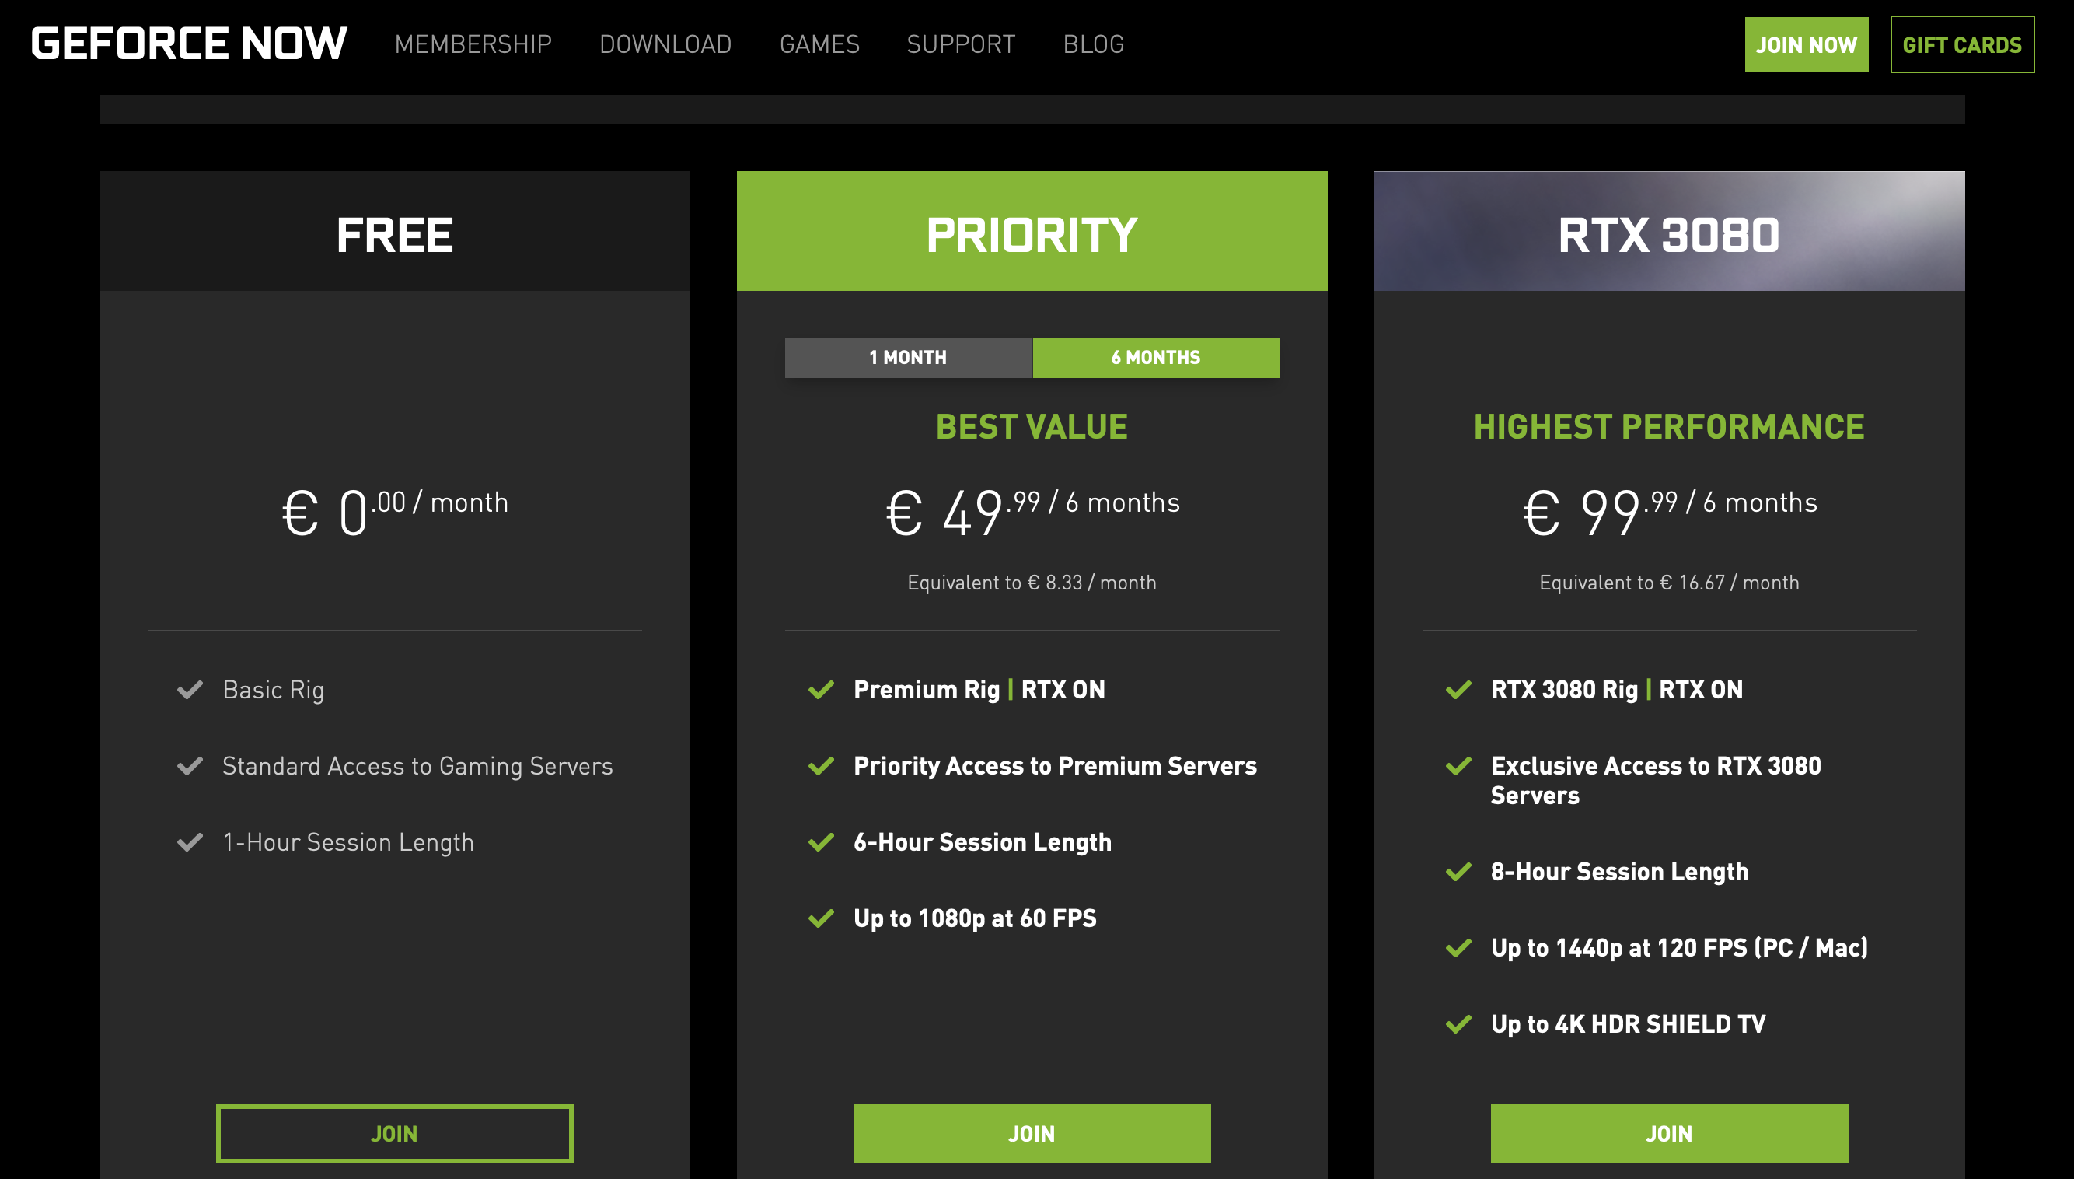Click the € 49.99 / 6 months price
Viewport: 2074px width, 1179px height.
[x=1032, y=512]
